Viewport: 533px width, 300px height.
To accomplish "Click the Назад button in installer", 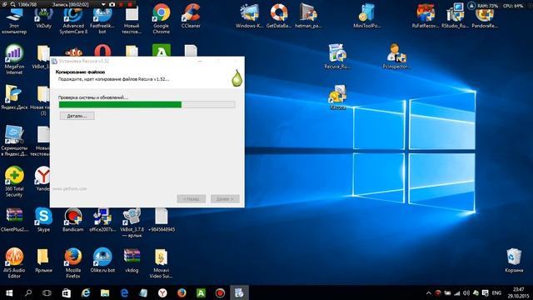I will [191, 198].
